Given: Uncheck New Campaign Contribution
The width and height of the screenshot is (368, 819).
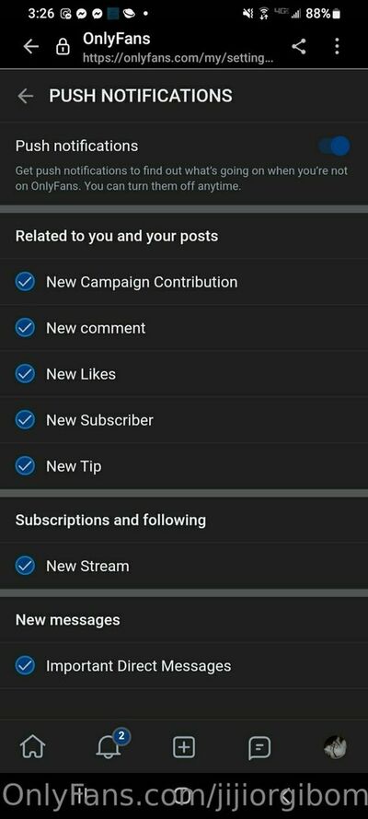Looking at the screenshot, I should (x=25, y=282).
